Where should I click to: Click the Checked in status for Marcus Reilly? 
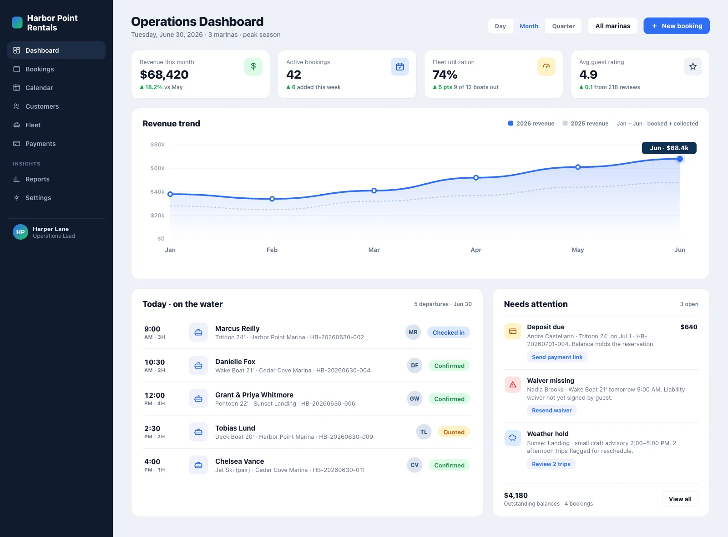449,332
